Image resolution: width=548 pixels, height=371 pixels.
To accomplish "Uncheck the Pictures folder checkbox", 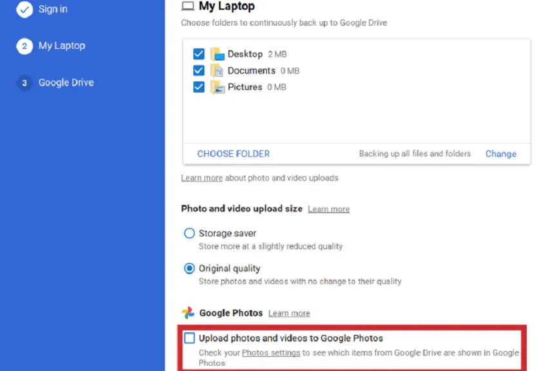I will (199, 87).
